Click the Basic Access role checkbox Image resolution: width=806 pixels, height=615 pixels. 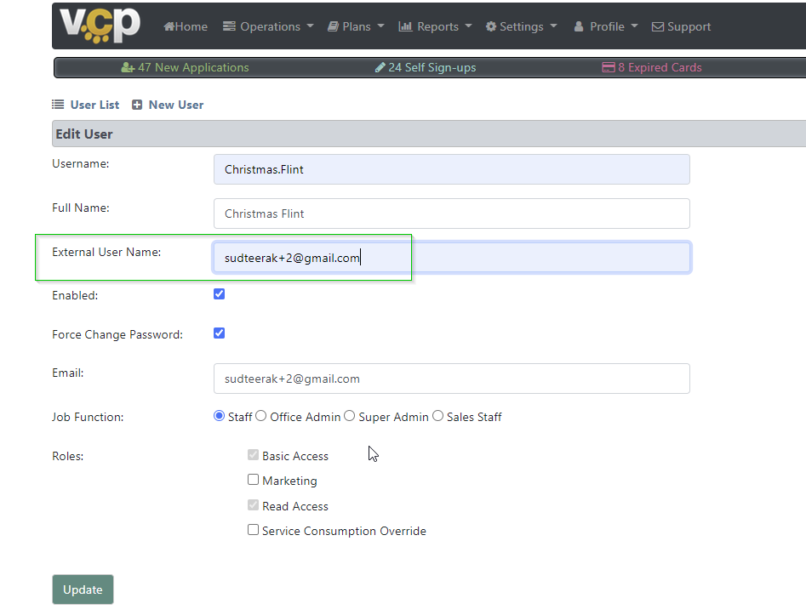click(253, 455)
